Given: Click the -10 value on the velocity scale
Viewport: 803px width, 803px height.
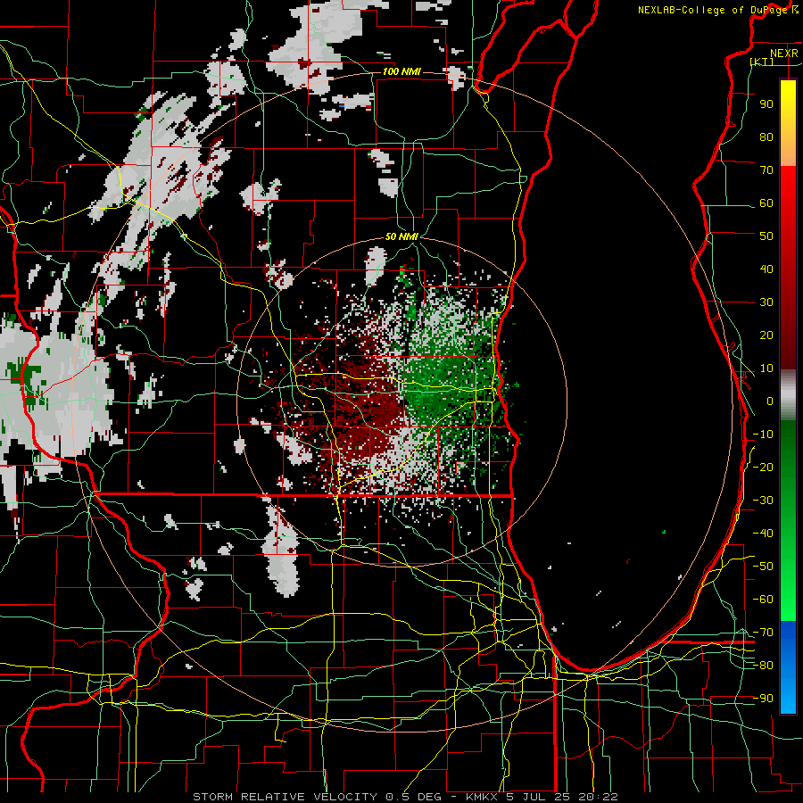Looking at the screenshot, I should click(763, 435).
